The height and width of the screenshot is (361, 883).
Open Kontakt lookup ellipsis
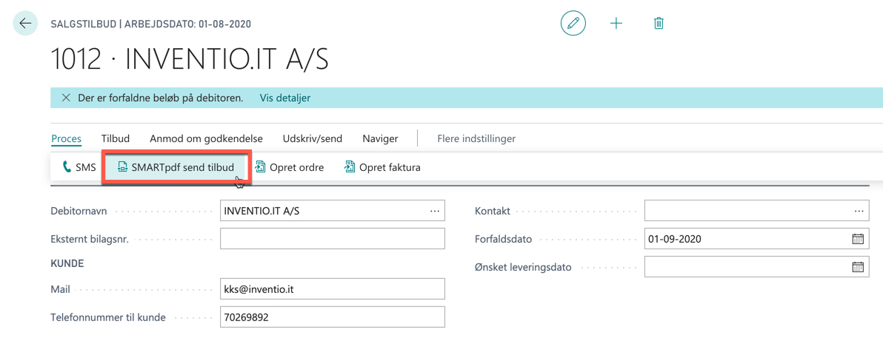[859, 210]
